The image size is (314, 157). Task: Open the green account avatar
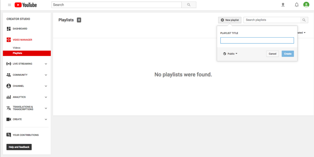[x=306, y=5]
